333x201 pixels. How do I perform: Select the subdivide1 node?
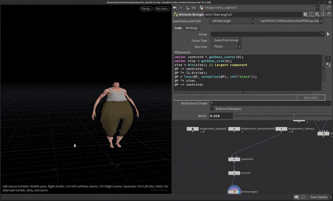pyautogui.click(x=234, y=159)
